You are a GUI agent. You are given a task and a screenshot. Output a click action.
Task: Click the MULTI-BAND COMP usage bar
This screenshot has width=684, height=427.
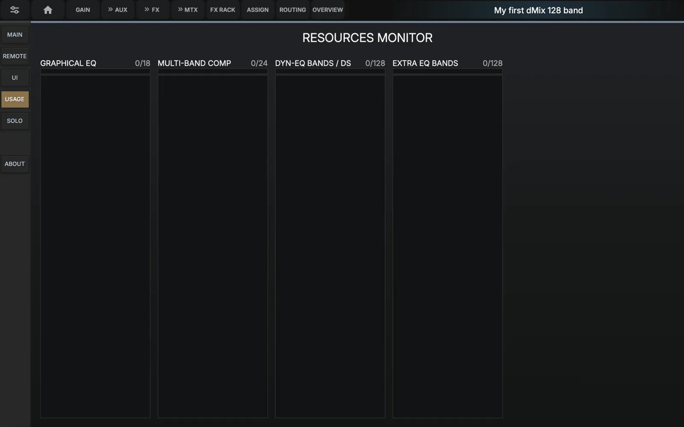[213, 71]
